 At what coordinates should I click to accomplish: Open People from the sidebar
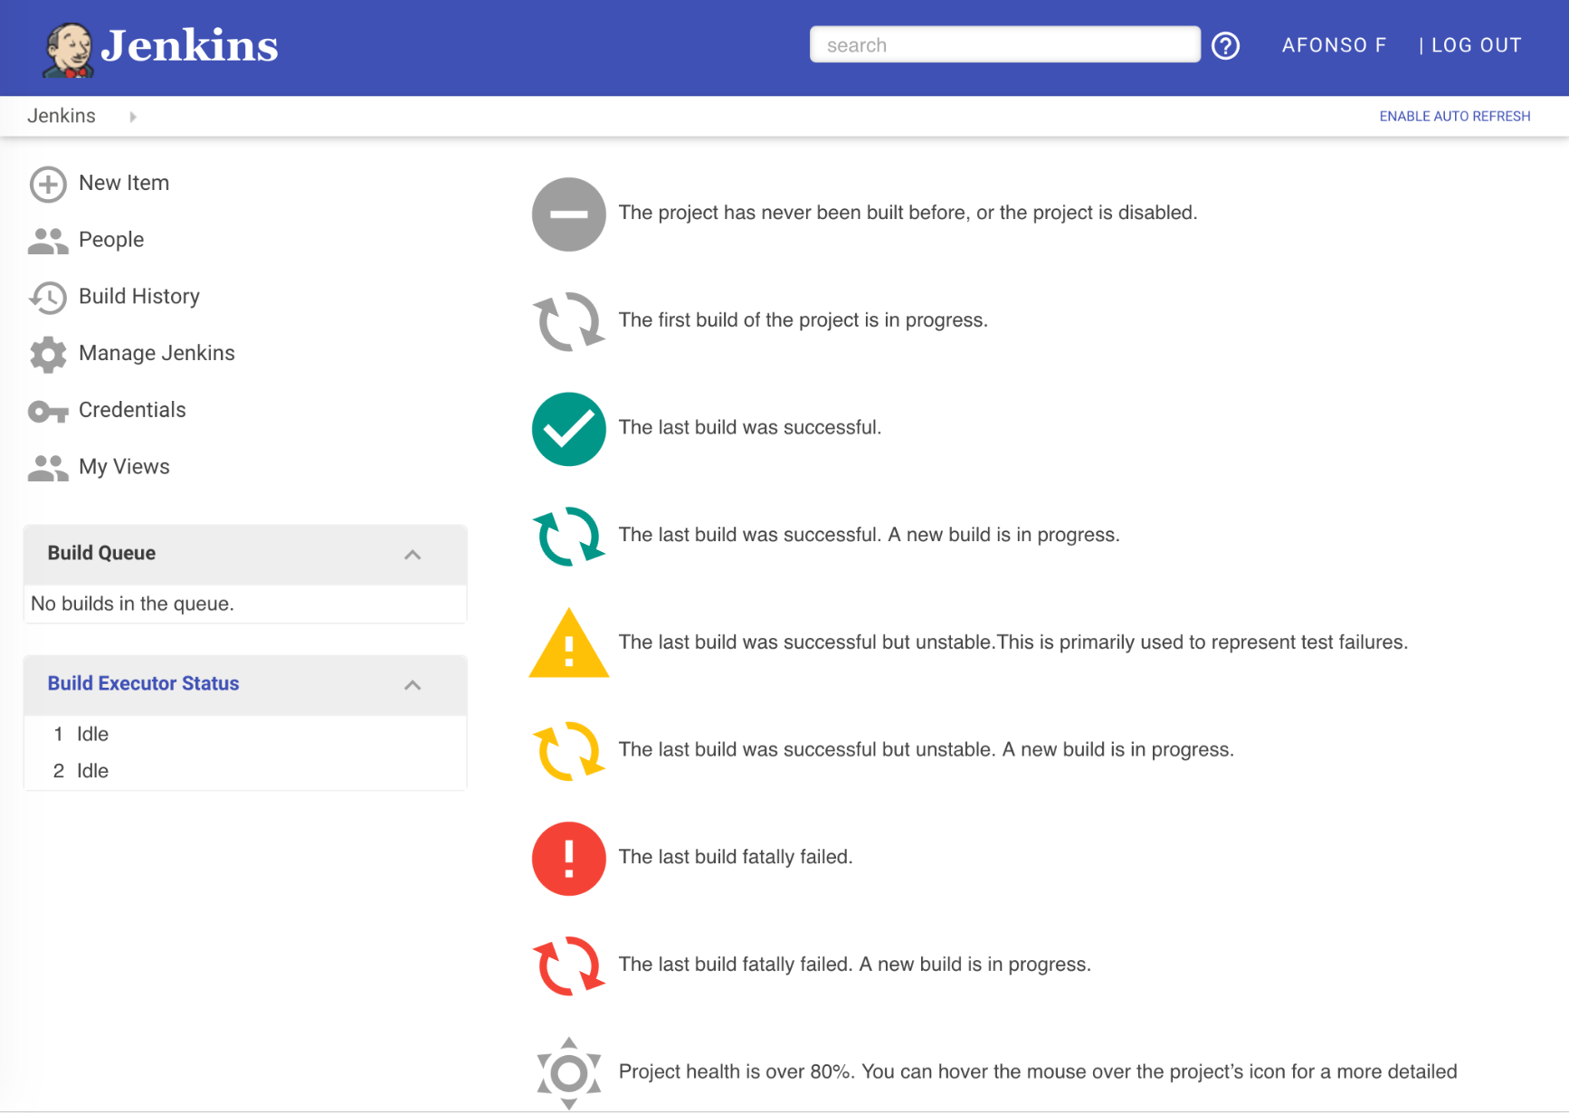click(111, 240)
